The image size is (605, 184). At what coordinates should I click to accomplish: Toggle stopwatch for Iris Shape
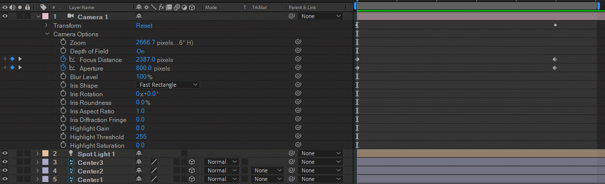tap(64, 85)
